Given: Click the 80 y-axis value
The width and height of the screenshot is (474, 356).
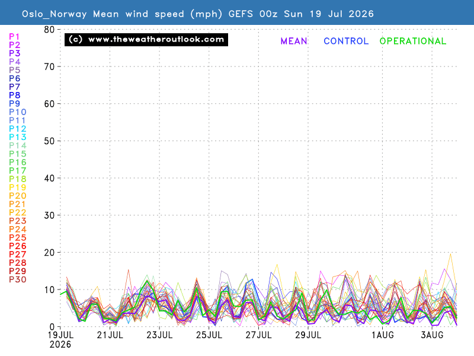Looking at the screenshot, I should pos(49,30).
